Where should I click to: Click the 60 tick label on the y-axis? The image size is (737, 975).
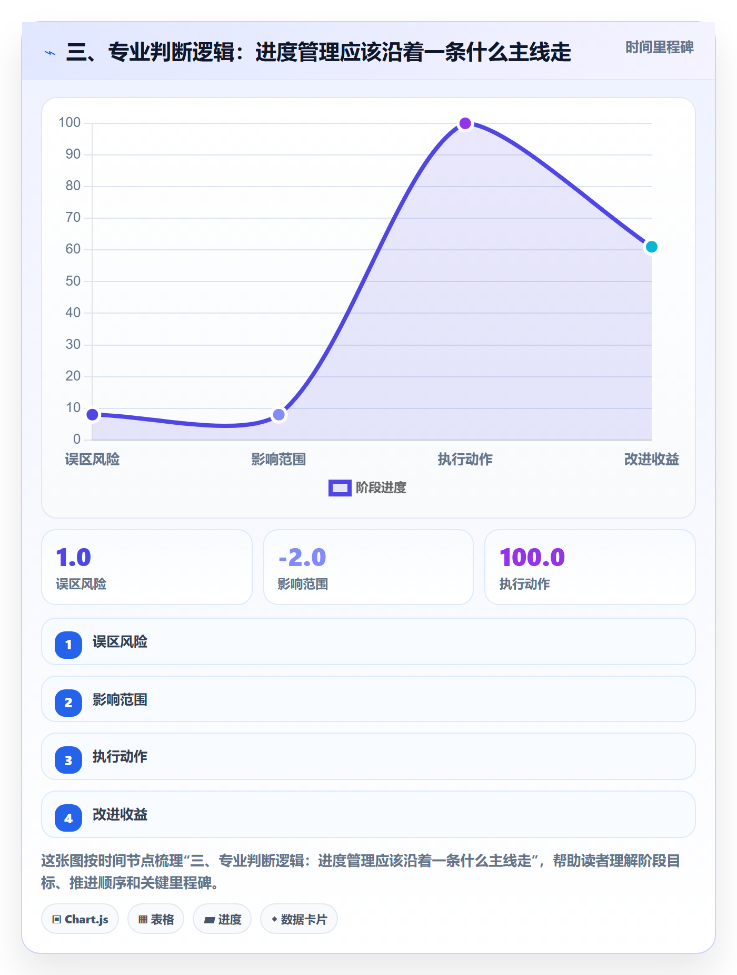pos(73,249)
